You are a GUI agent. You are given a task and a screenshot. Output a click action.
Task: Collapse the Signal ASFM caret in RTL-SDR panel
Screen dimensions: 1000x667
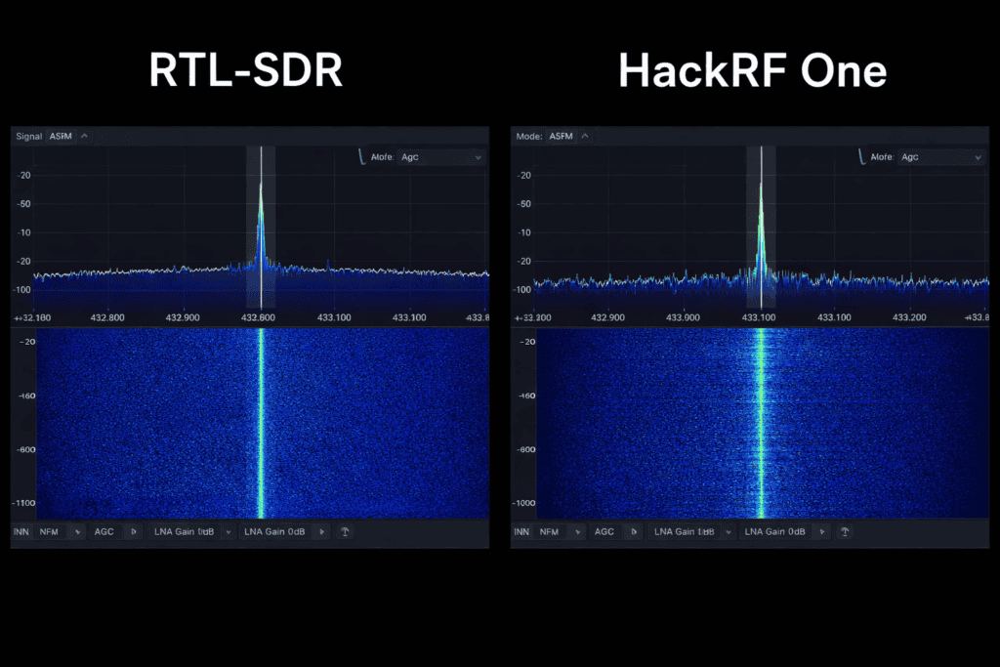(x=84, y=136)
